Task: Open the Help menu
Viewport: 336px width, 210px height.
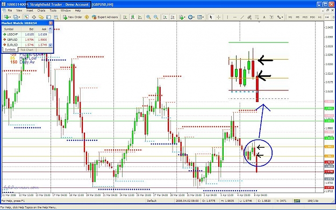Action: (x=78, y=11)
